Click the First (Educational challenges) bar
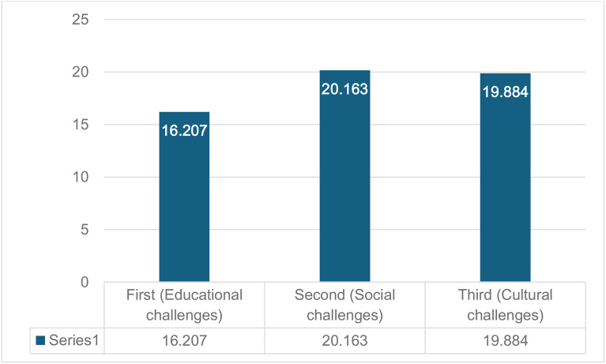Screen dimensions: 606x364 (184, 197)
